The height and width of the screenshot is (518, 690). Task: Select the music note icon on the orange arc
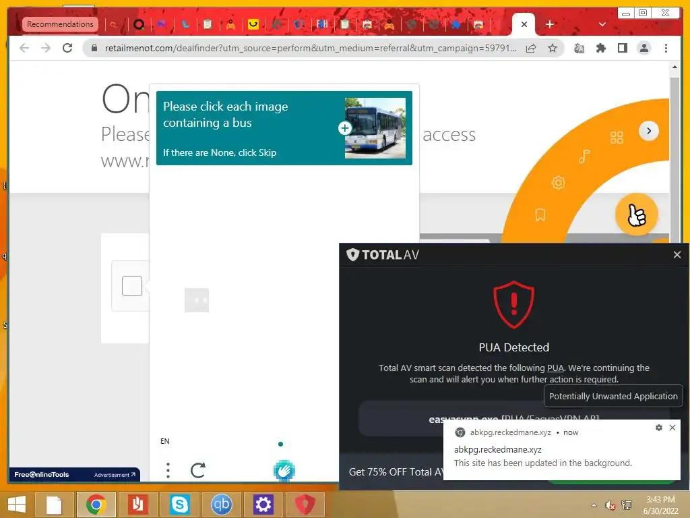point(584,156)
